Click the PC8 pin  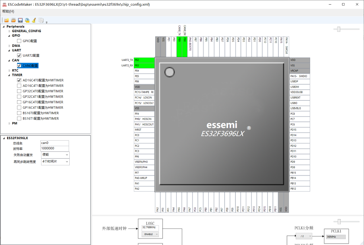coord(300,114)
